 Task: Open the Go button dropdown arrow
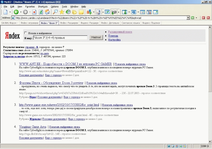[x=196, y=18]
